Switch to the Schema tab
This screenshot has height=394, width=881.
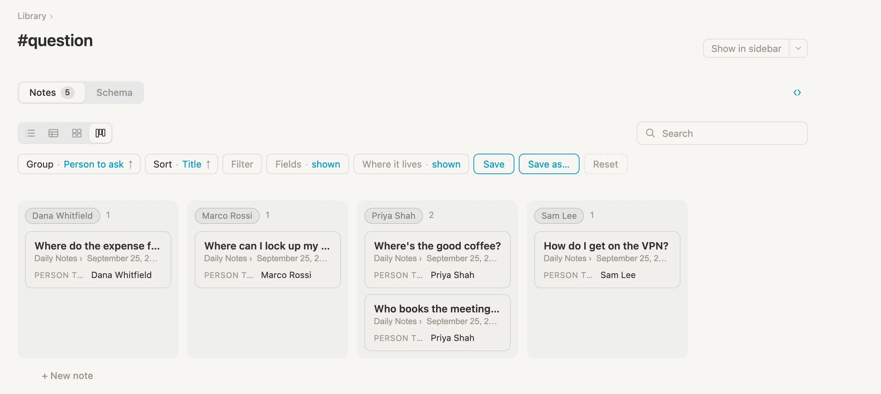click(114, 93)
